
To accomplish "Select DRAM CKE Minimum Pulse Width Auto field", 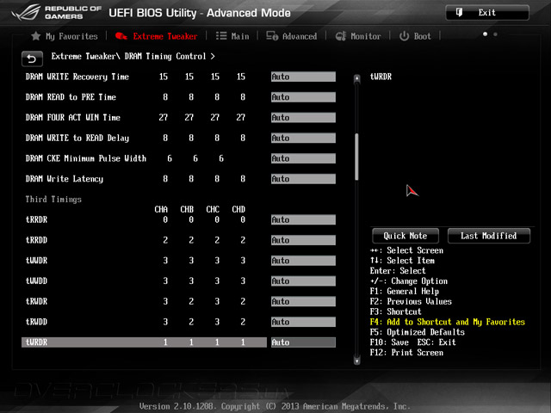I will [x=303, y=158].
